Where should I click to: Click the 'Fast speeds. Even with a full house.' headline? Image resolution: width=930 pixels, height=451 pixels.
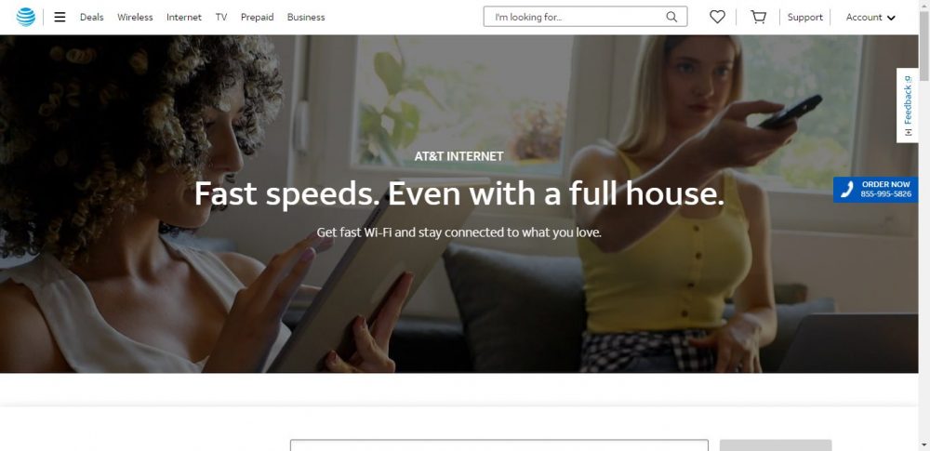point(459,193)
